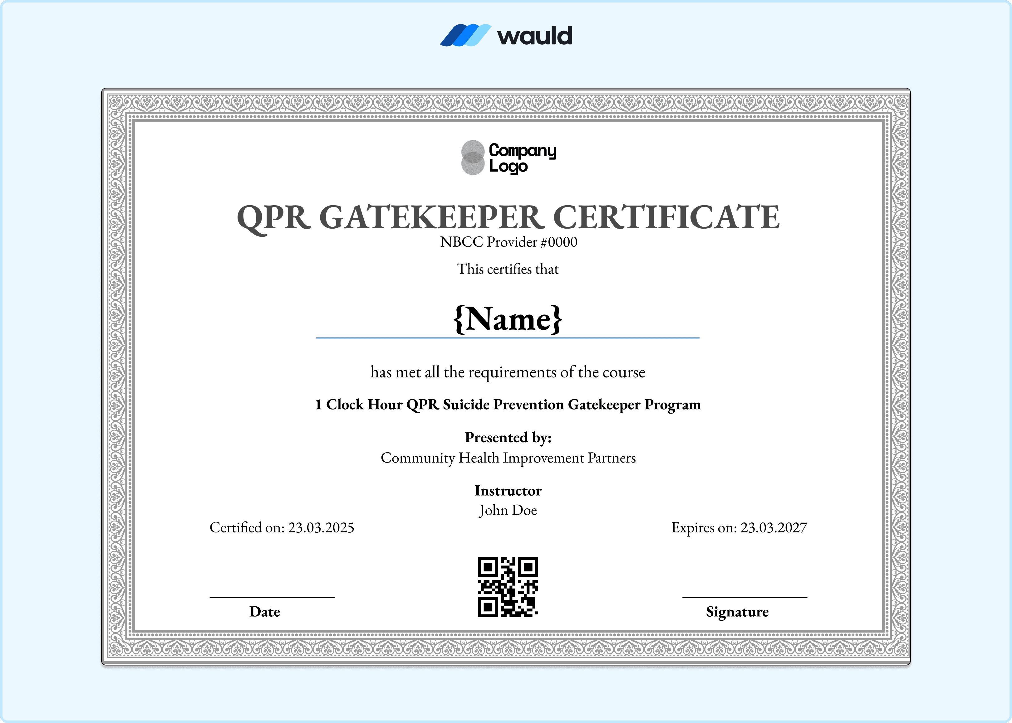Click the 'Signature' label

(737, 612)
